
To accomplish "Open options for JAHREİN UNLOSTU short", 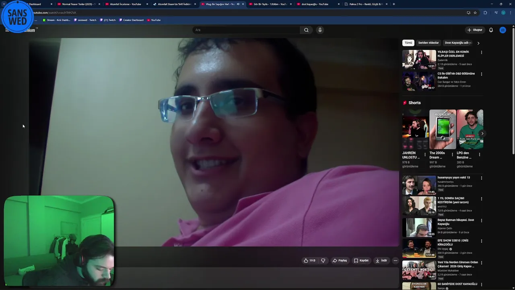I will coord(425,154).
